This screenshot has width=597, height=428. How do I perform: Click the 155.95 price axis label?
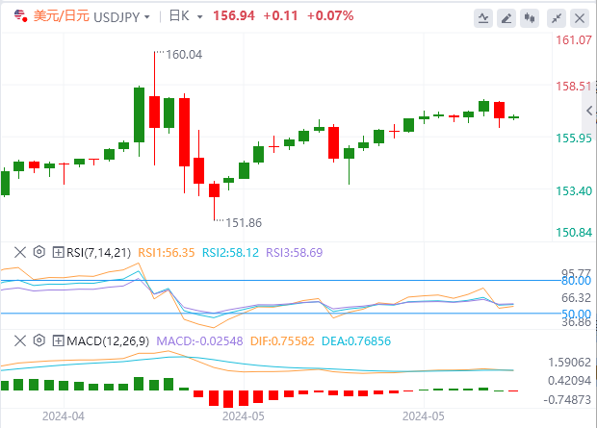point(574,138)
